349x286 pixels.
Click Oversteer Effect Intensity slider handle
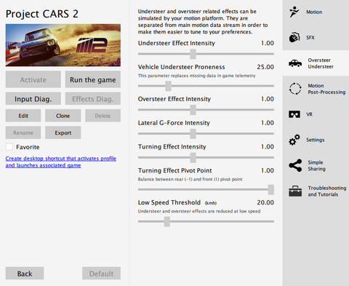coord(193,110)
